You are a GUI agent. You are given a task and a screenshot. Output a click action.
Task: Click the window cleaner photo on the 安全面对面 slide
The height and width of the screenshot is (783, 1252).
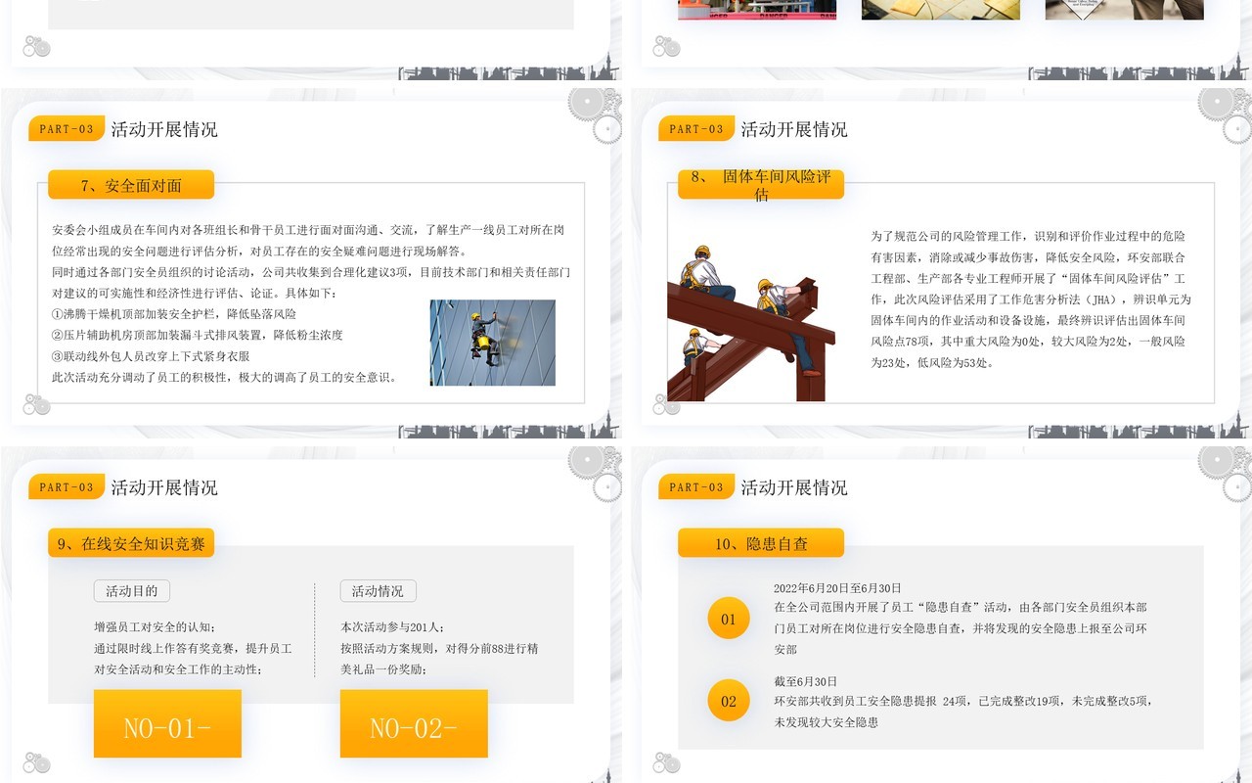[x=493, y=343]
